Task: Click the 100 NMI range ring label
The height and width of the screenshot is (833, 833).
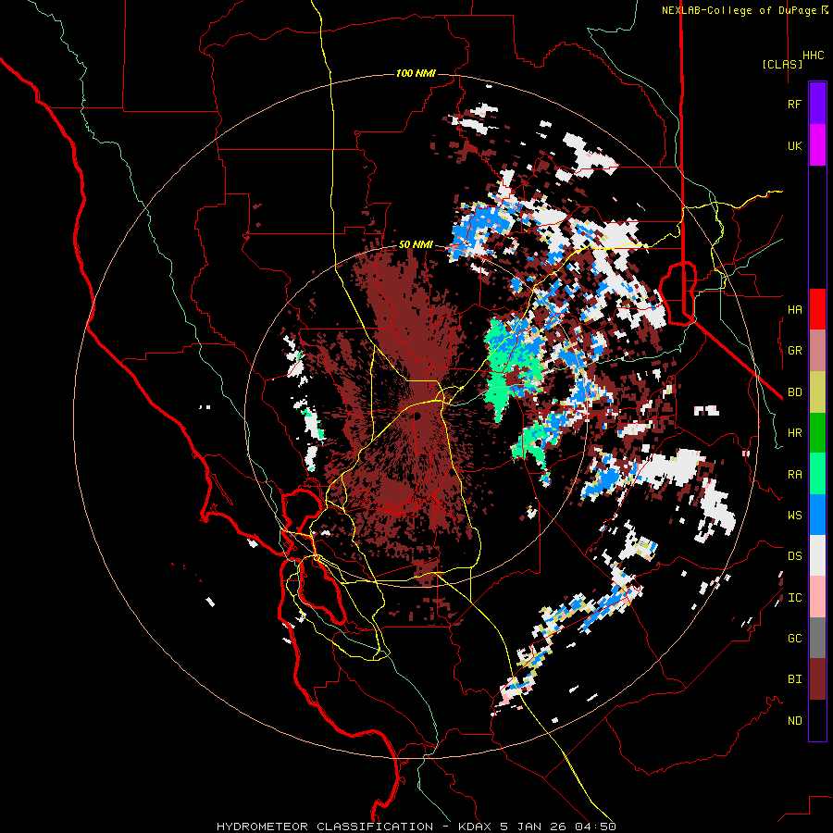Action: 416,73
